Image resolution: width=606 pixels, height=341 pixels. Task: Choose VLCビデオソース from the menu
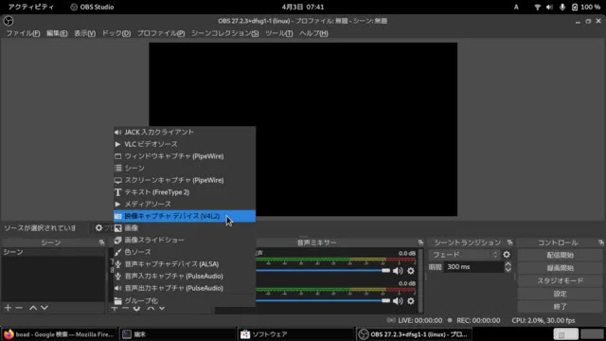[x=185, y=144]
